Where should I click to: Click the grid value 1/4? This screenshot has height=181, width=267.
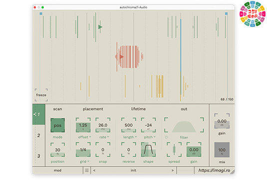pyautogui.click(x=83, y=150)
